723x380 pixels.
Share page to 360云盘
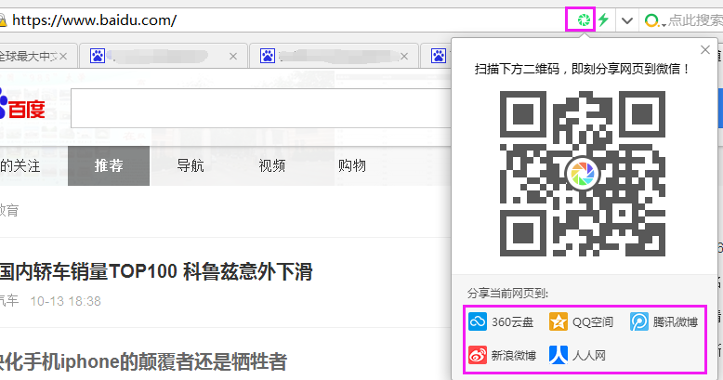coord(501,321)
